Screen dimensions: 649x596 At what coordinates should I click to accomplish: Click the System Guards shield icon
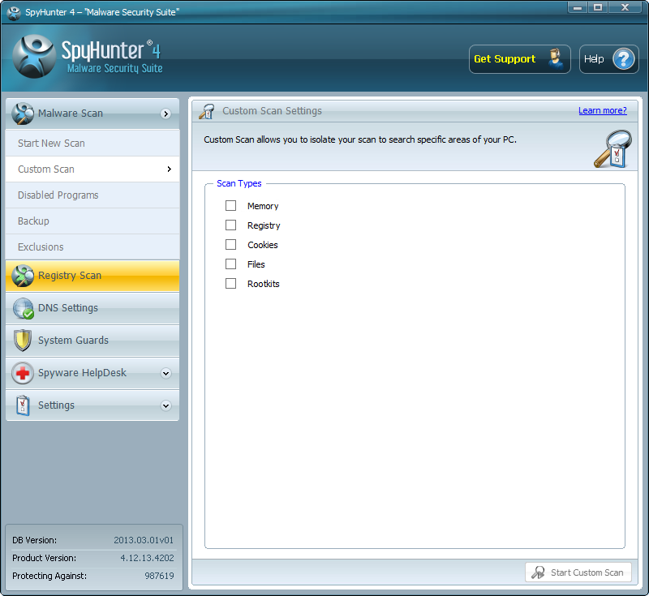[x=23, y=341]
